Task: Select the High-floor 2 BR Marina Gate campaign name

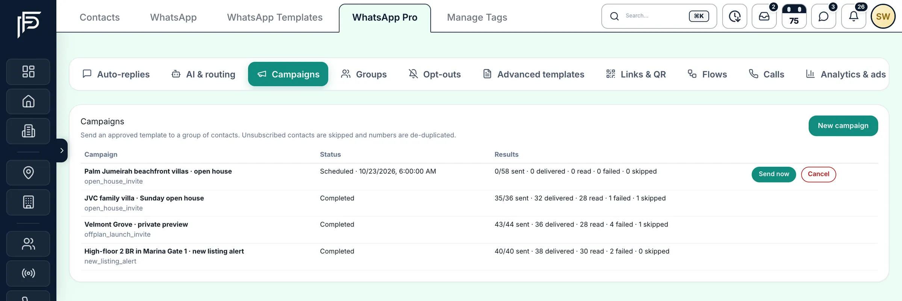Action: (164, 252)
